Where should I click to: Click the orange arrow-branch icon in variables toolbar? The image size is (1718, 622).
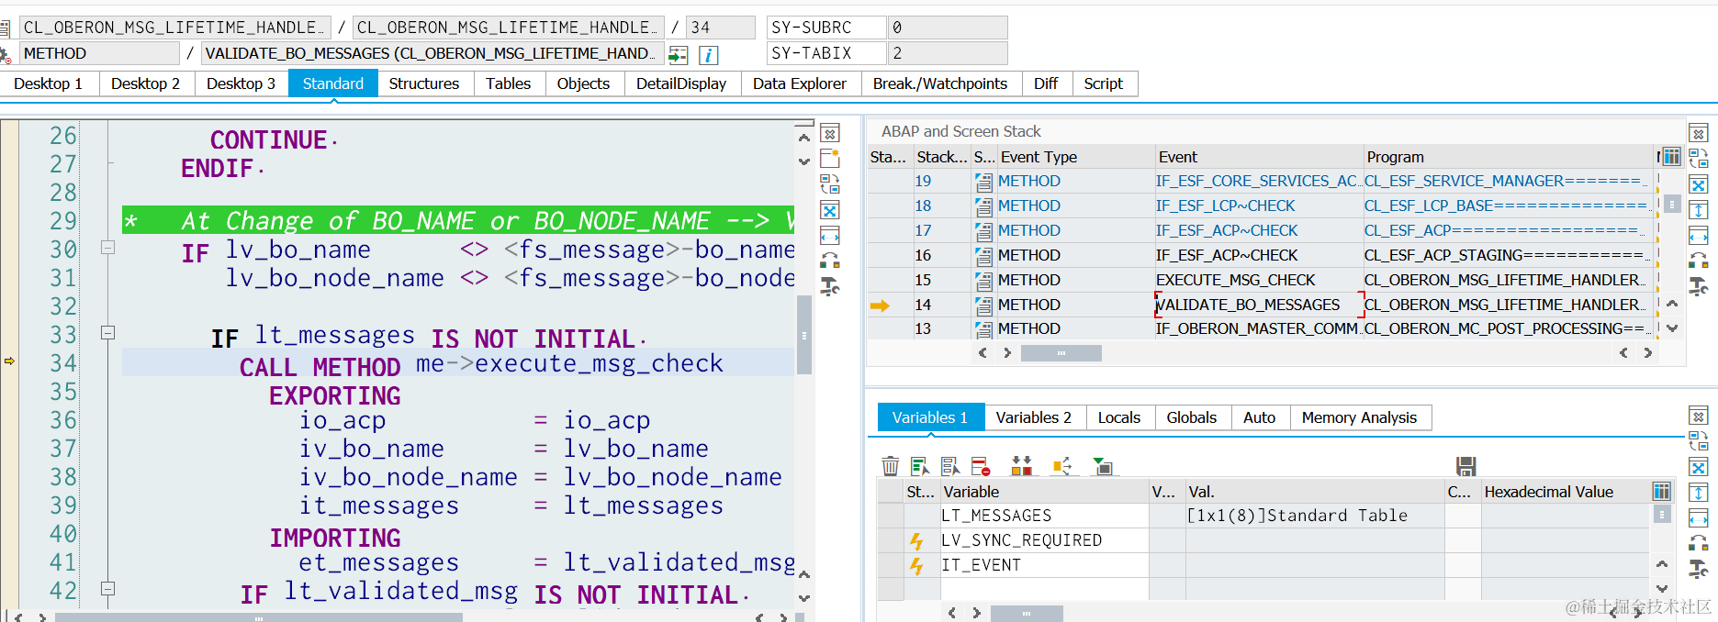pos(1062,466)
